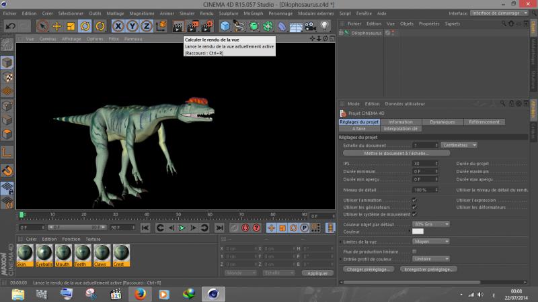
Task: Open the spline pen tools icon
Action: coord(239,26)
